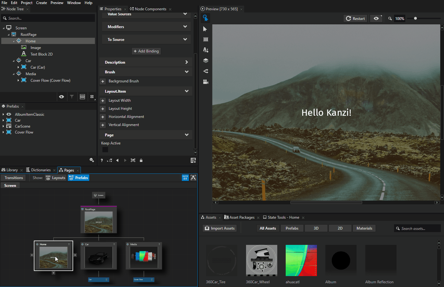Toggle Layouts visibility in the Pages panel

(x=55, y=178)
